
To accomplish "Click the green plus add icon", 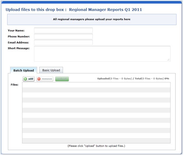I will click(25, 79).
